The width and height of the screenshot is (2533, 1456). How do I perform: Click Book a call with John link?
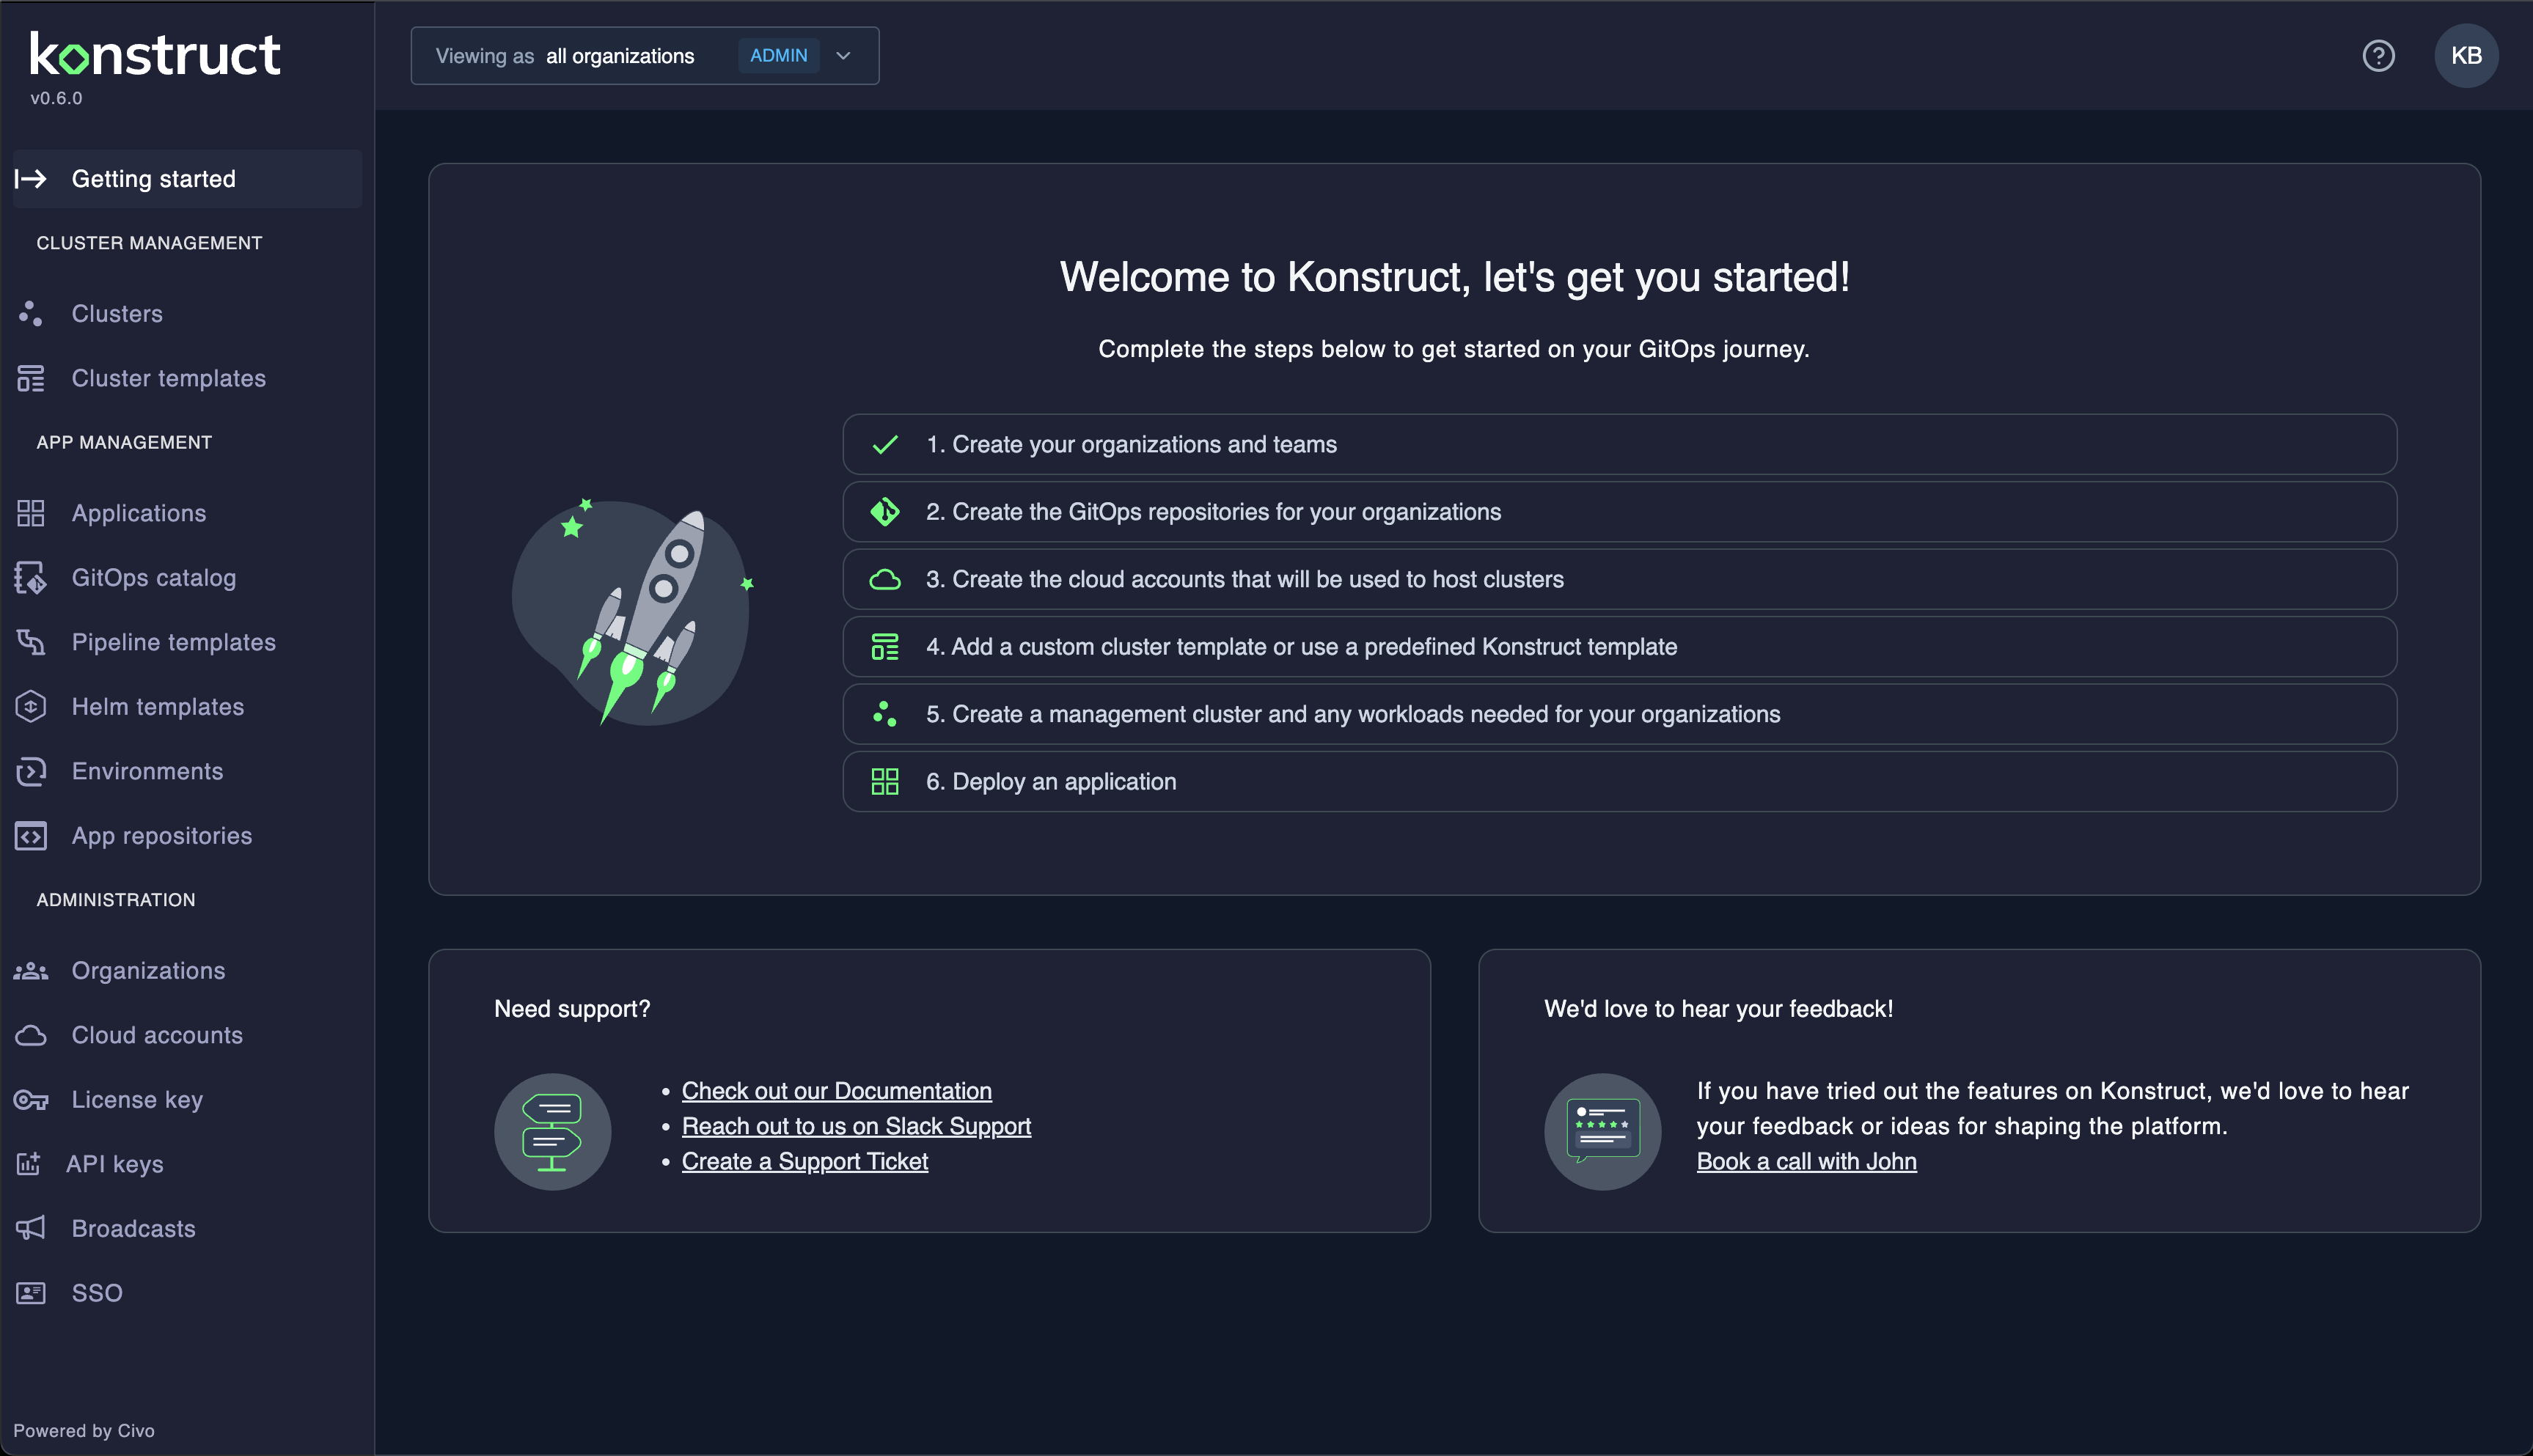pyautogui.click(x=1806, y=1161)
